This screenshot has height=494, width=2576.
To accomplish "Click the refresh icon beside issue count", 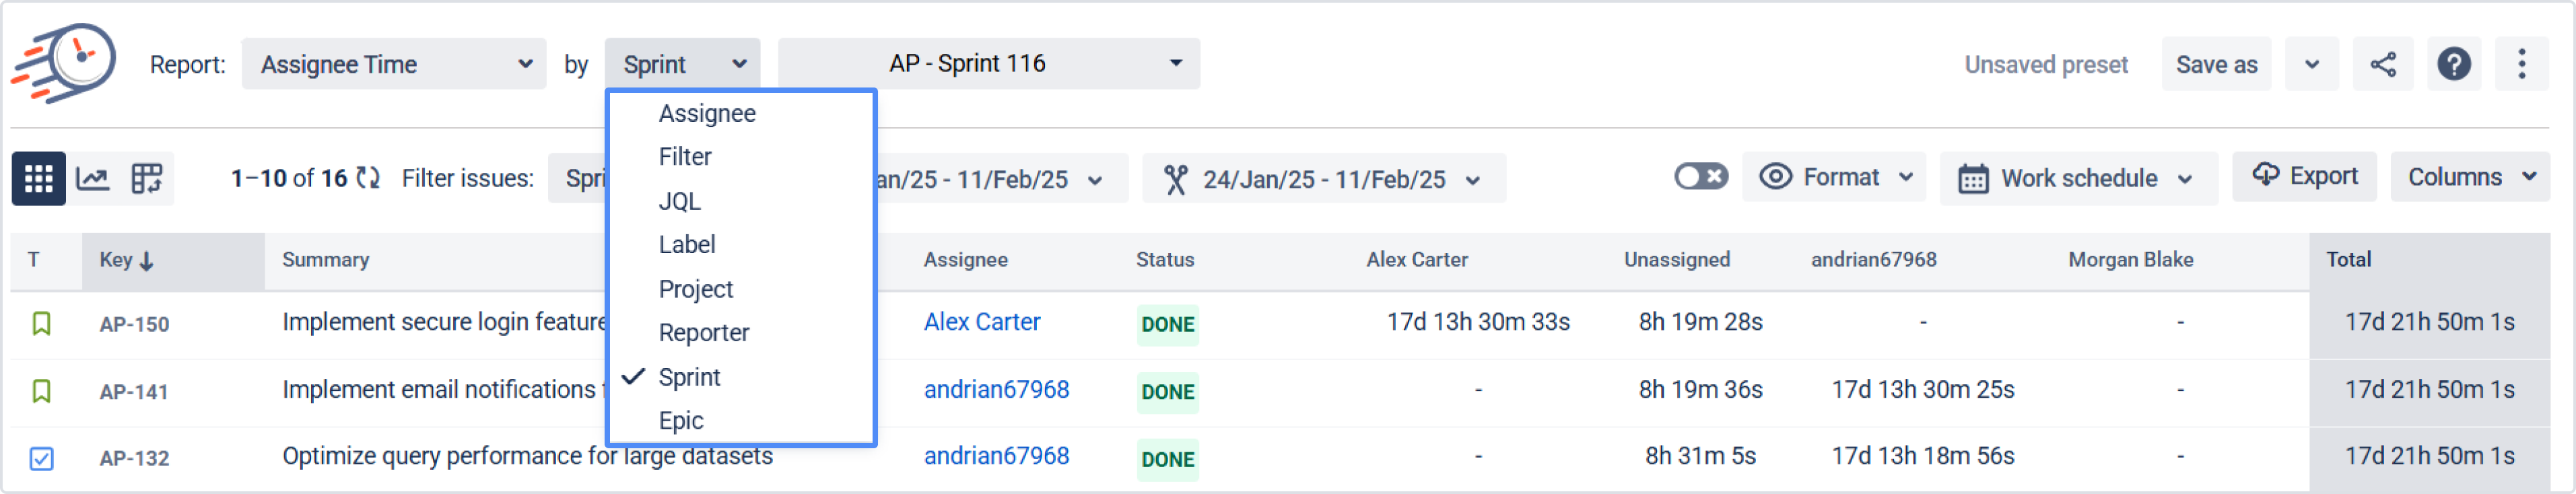I will pyautogui.click(x=368, y=178).
